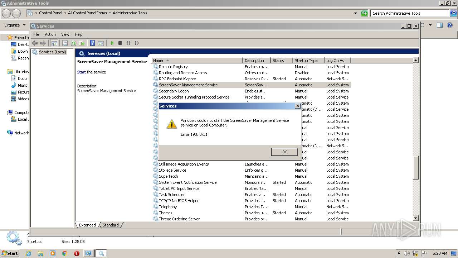Click the Restart Service toolbar icon
458x258 pixels.
point(137,43)
